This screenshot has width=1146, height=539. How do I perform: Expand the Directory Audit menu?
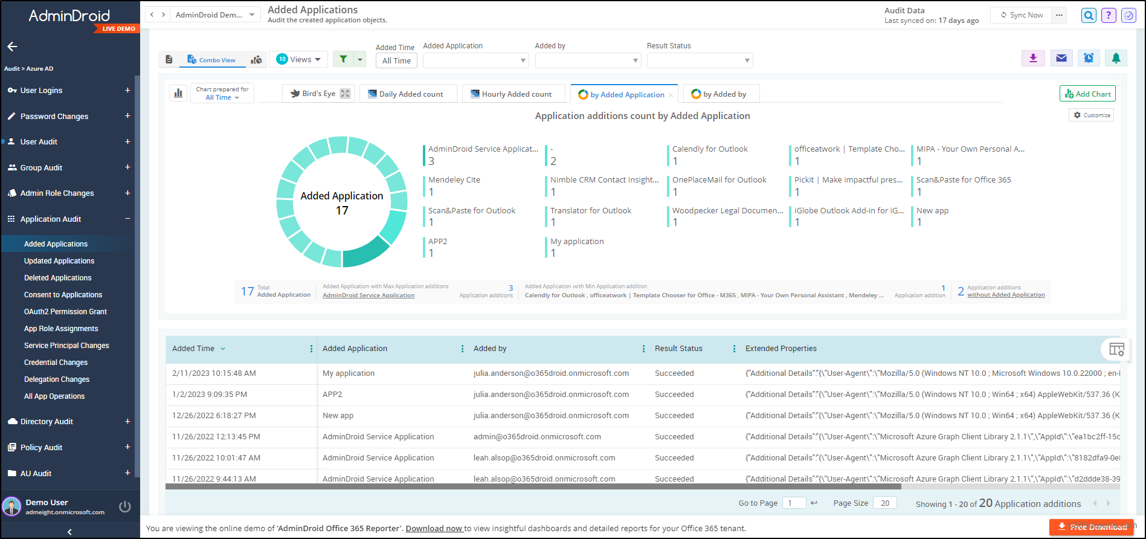[x=127, y=421]
